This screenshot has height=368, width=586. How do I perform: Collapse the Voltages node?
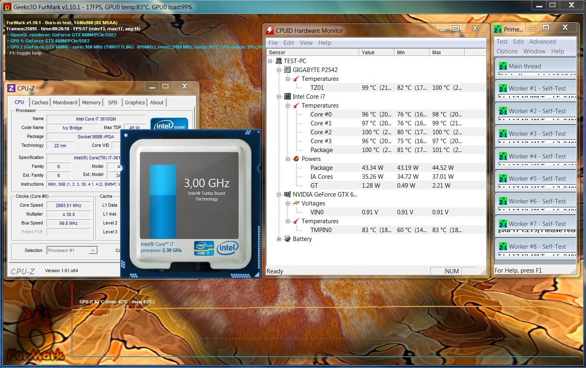click(288, 203)
